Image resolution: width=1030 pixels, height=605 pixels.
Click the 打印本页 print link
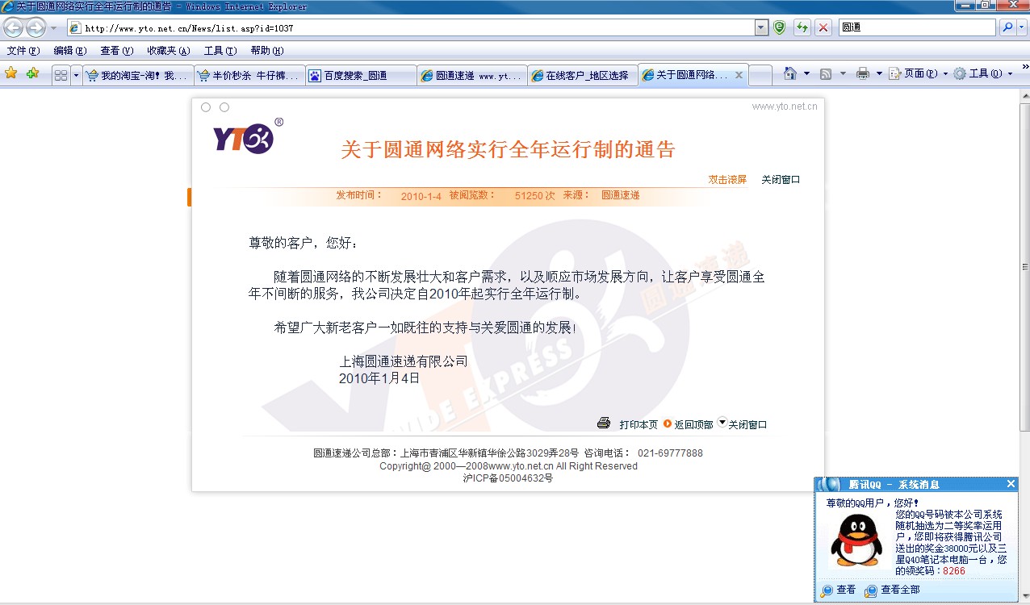pos(638,424)
